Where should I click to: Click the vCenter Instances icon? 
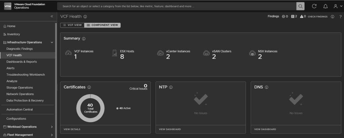coord(160,53)
